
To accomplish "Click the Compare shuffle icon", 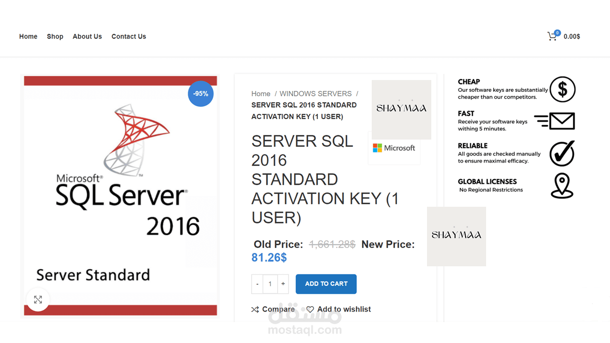I will click(x=255, y=310).
